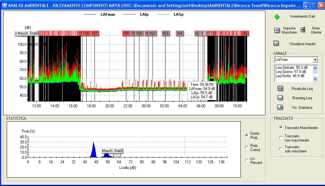The image size is (325, 186).
Task: Click Note Utente label
Action: click(316, 30)
